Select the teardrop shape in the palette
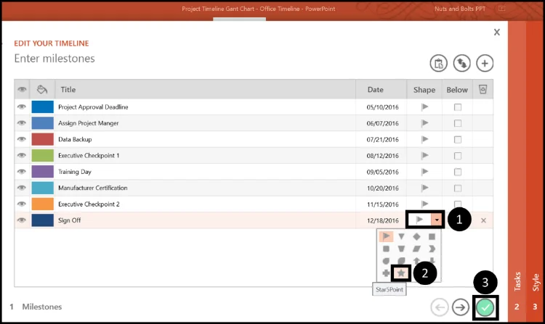 pos(386,261)
